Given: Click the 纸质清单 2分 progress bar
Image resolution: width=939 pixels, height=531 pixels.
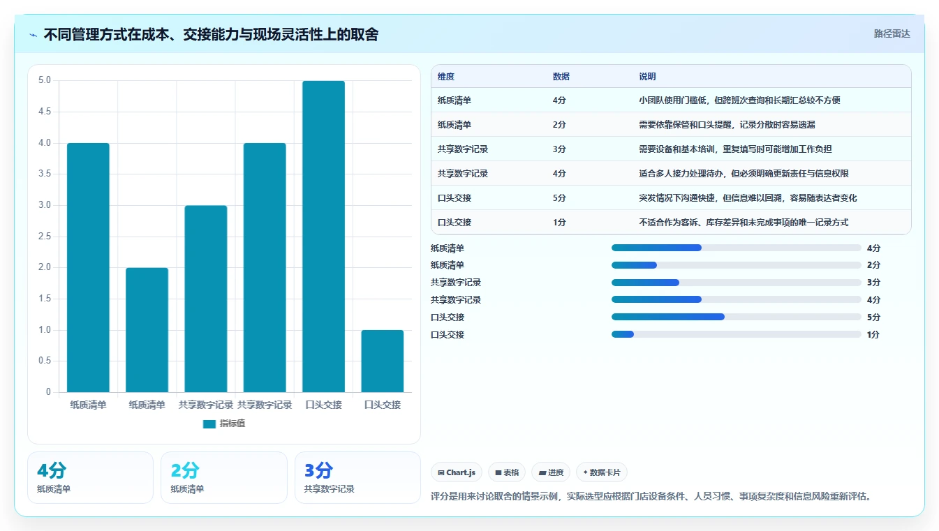Looking at the screenshot, I should click(737, 265).
